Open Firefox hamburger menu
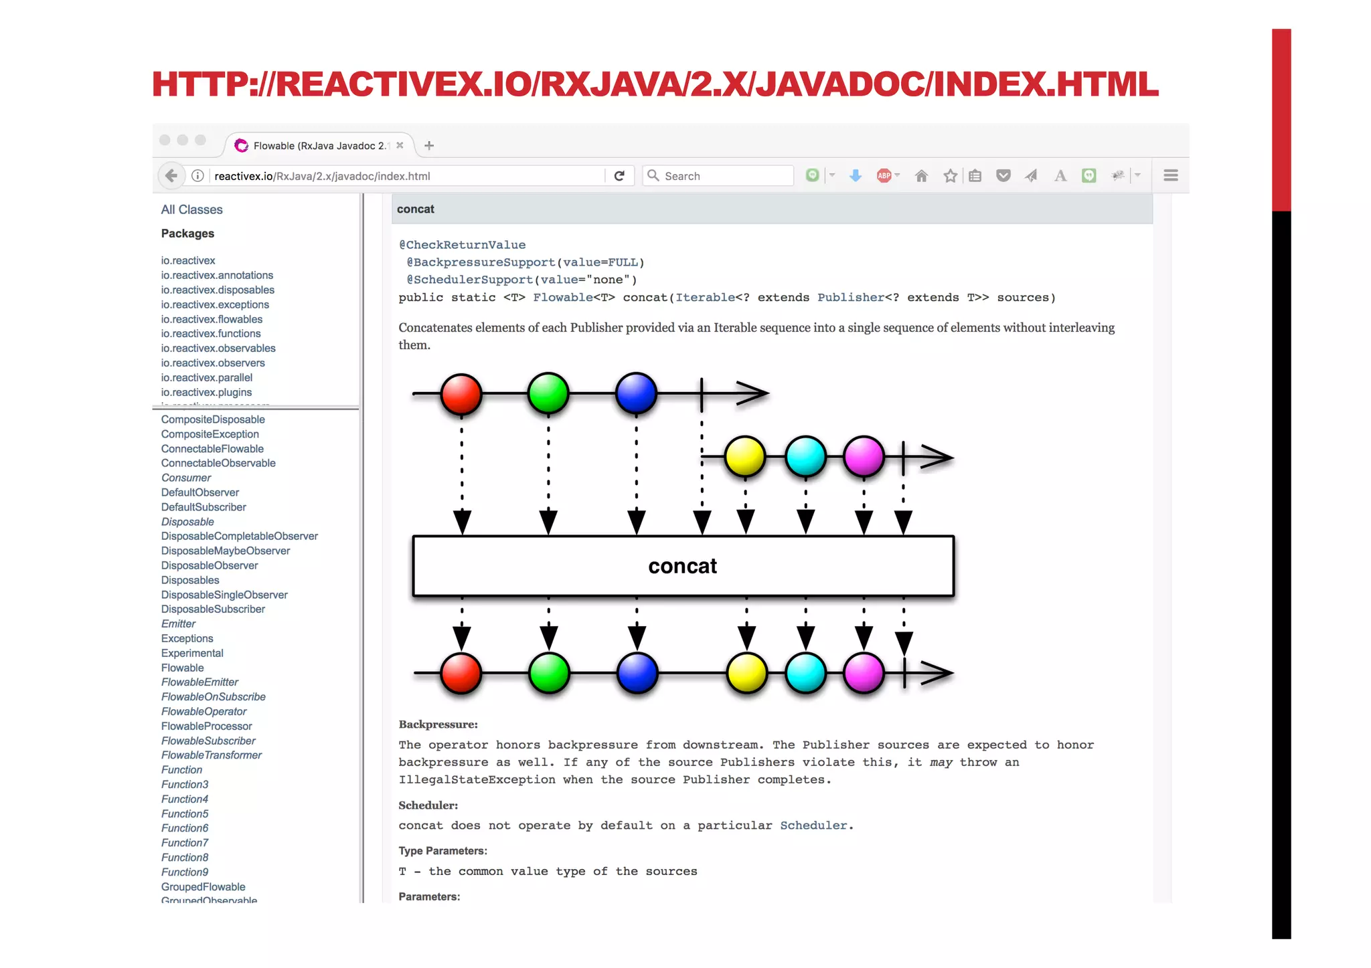This screenshot has width=1371, height=968. point(1170,175)
